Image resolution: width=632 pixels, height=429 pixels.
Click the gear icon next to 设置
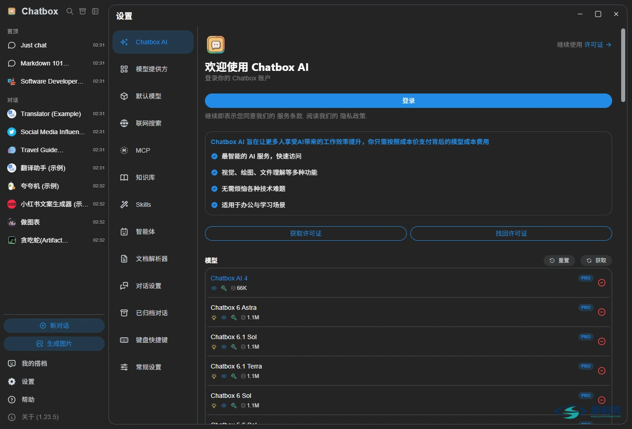point(12,382)
